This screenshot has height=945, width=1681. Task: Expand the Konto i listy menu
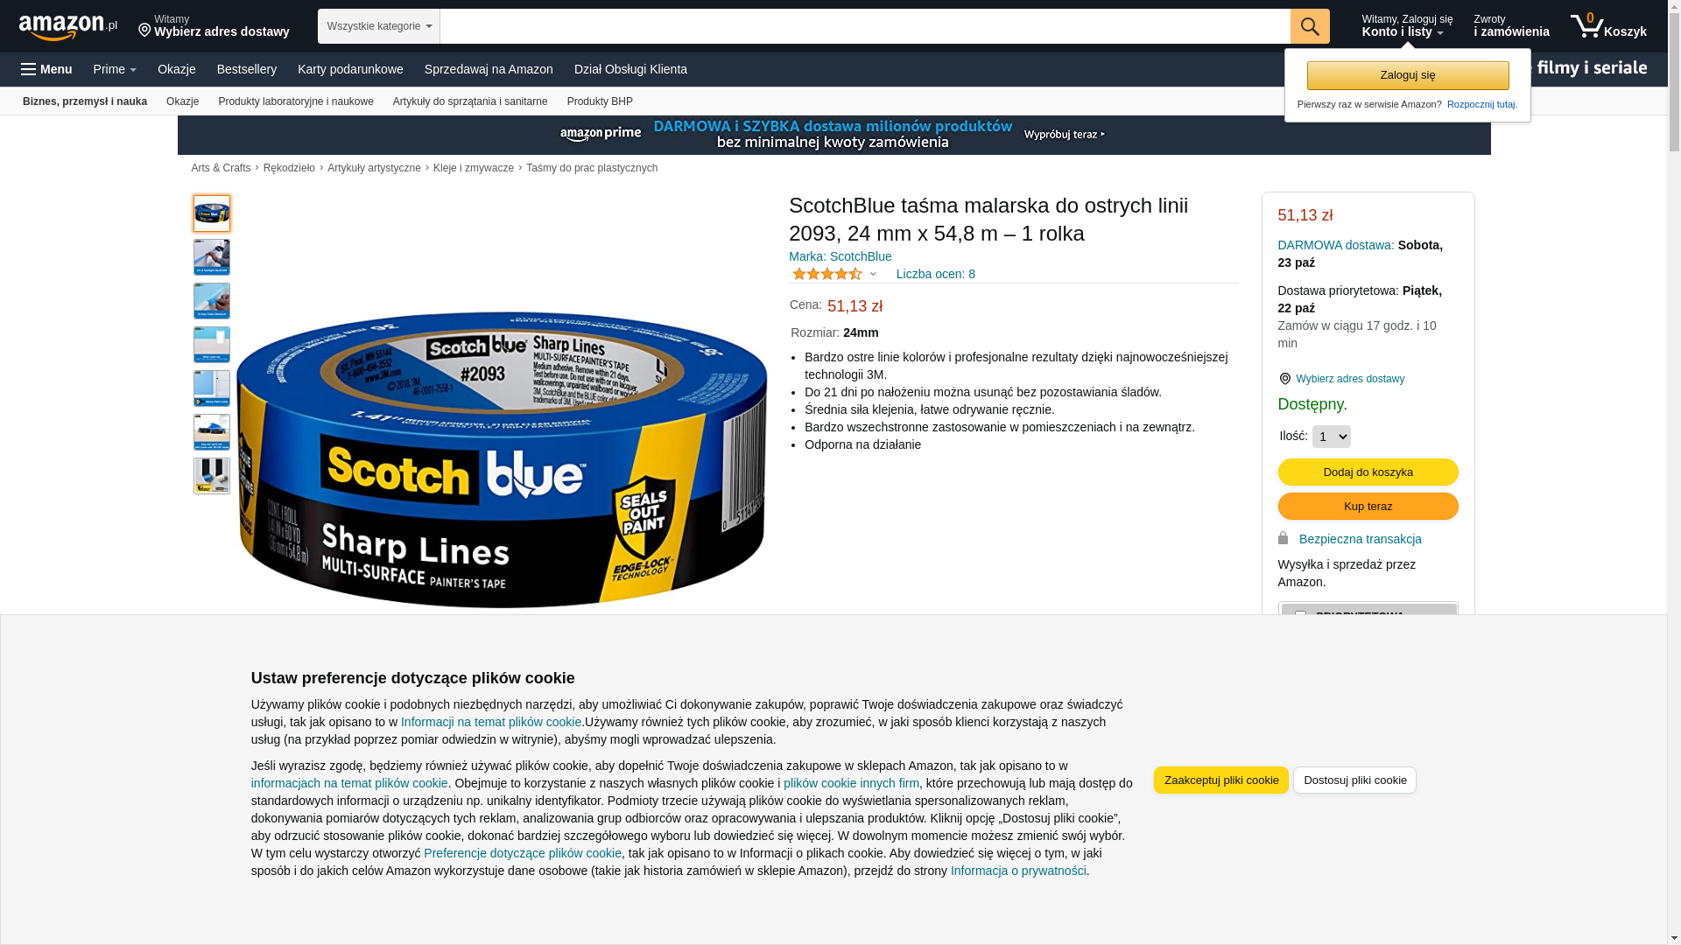1406,26
